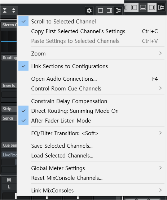Screen dimensions: 167x200
Task: Toggle the lower zone icon in project toolbar
Action: pos(143,8)
